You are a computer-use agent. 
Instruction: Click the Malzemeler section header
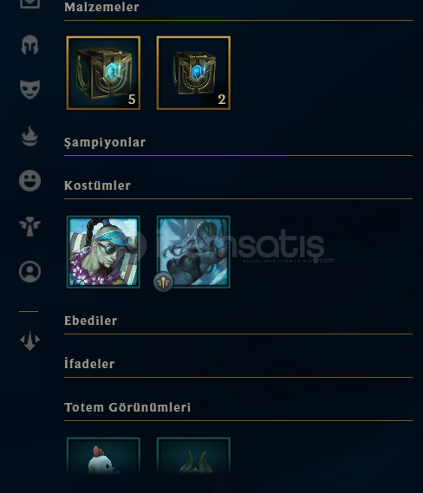coord(101,7)
